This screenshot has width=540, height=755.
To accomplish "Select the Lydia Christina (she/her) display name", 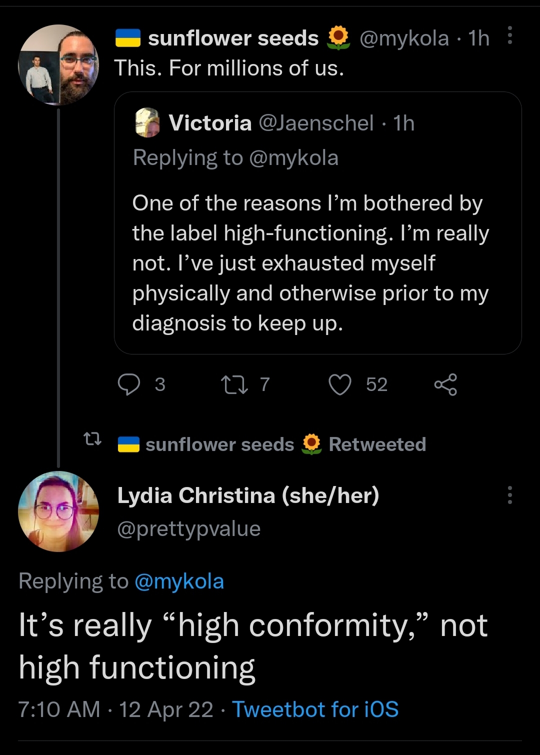I will click(248, 495).
